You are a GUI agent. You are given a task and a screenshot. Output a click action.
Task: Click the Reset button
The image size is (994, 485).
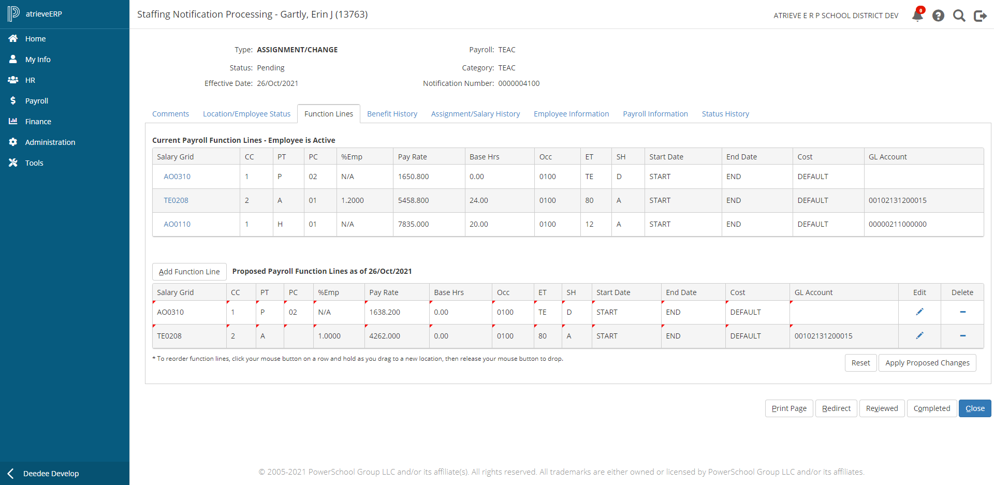[860, 363]
